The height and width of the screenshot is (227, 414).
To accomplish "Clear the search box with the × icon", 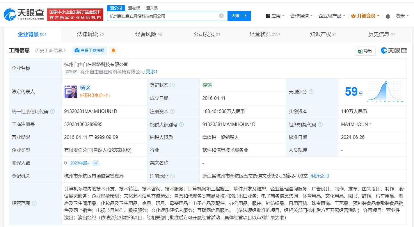I will pyautogui.click(x=221, y=16).
